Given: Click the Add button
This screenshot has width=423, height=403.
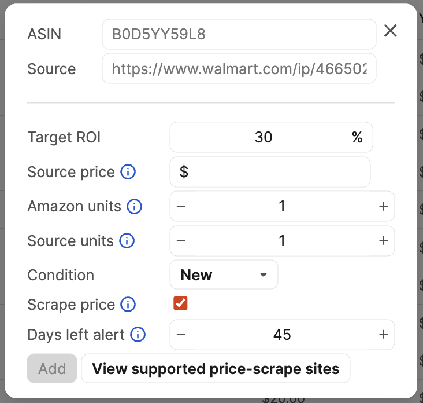Looking at the screenshot, I should click(52, 368).
